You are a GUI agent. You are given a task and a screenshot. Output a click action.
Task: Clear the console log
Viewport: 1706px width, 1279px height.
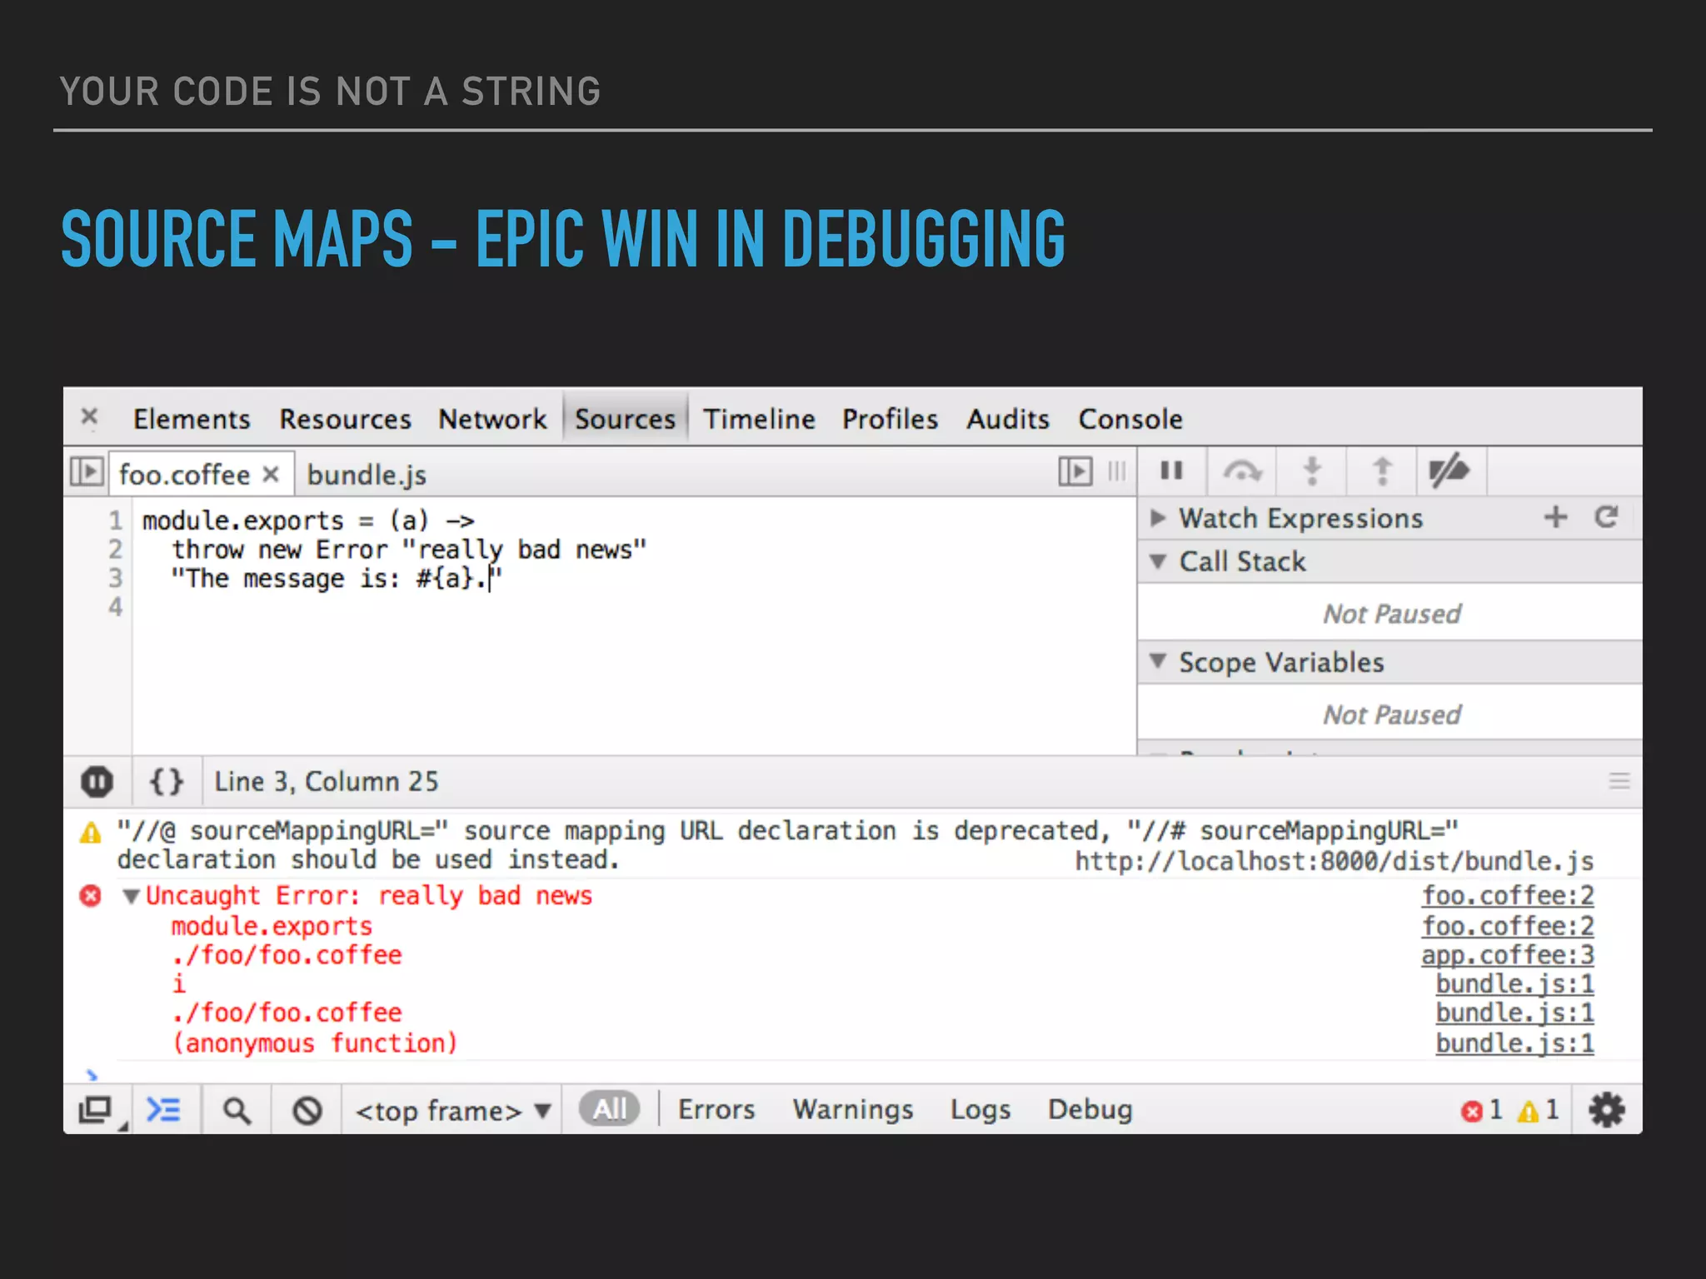307,1111
